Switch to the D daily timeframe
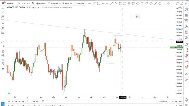This screenshot has height=106, width=189. (22, 3)
